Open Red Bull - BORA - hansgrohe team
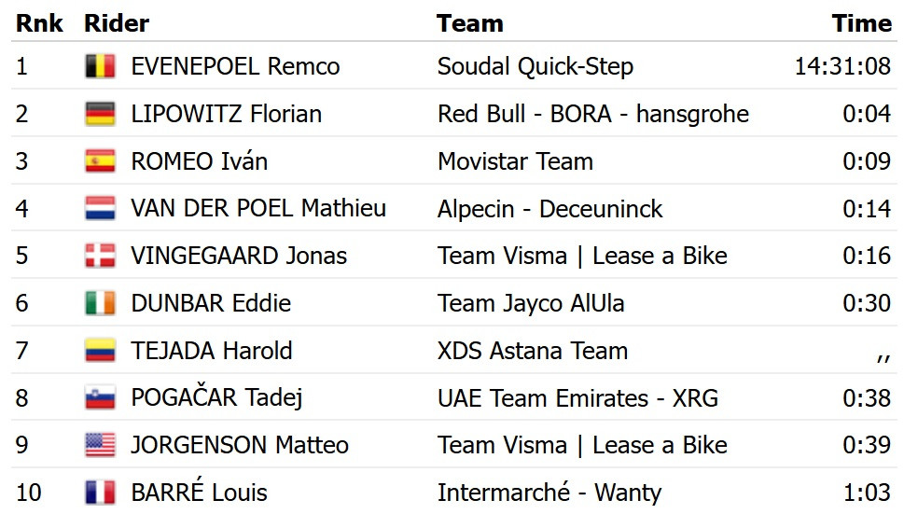This screenshot has height=514, width=904. [593, 114]
